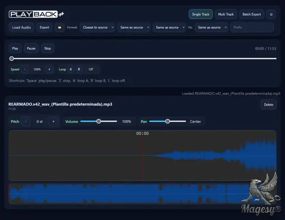Click the main zoomed waveform display
The width and height of the screenshot is (285, 220).
click(142, 156)
